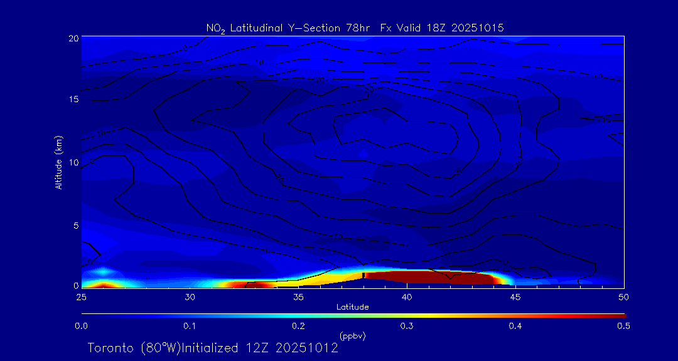Screen dimensions: 678x361
Task: Click the latitude tick label 35
Action: coord(298,296)
